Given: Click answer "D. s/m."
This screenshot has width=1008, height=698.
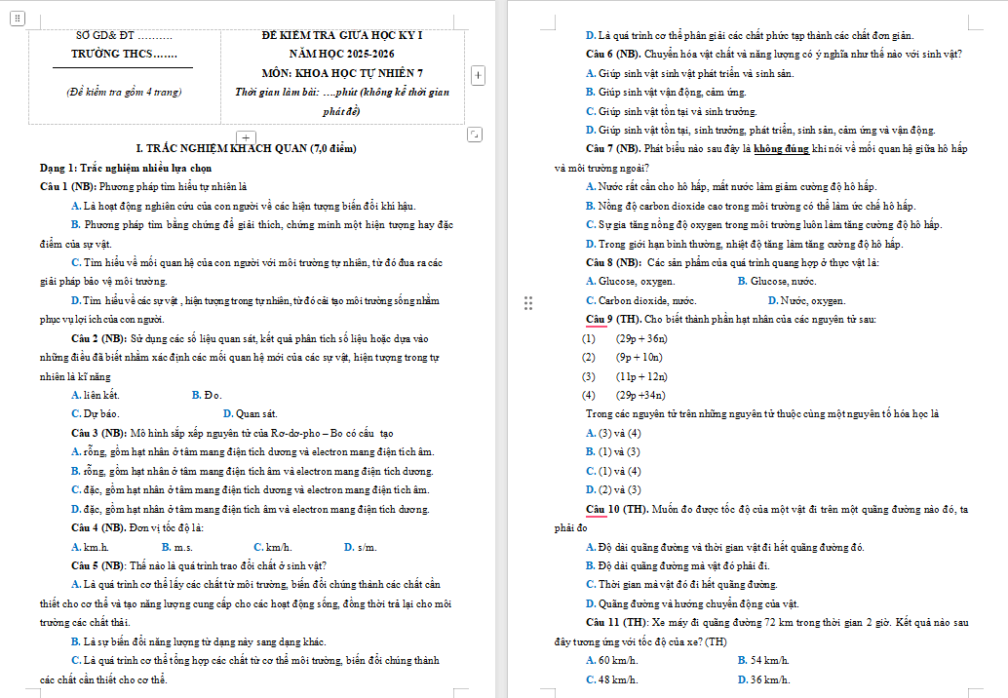Looking at the screenshot, I should 361,547.
